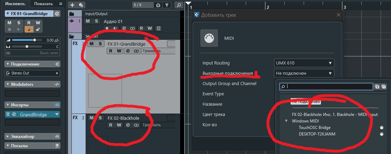Open GrandBridge plugin editor 'e' icon

point(14,115)
